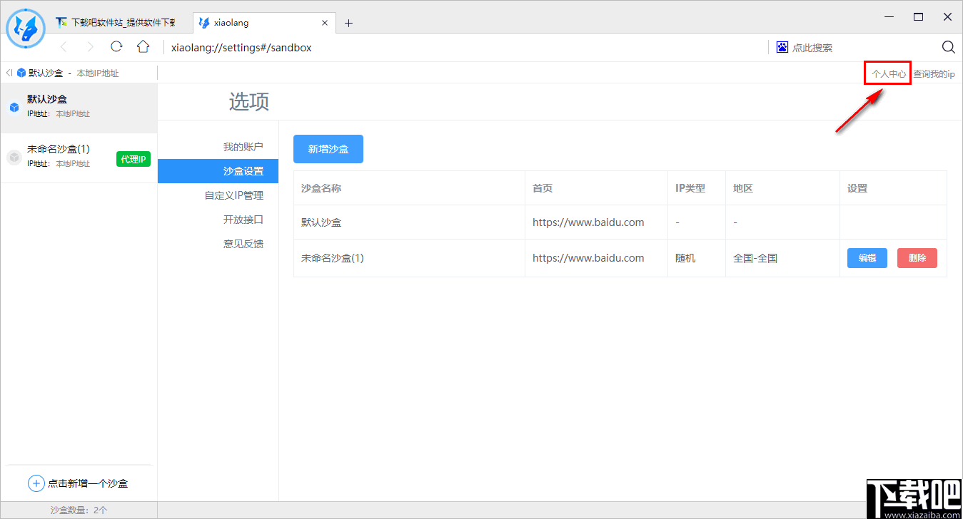Image resolution: width=963 pixels, height=519 pixels.
Task: Select 沙盒设置 in the options menu
Action: (x=218, y=171)
